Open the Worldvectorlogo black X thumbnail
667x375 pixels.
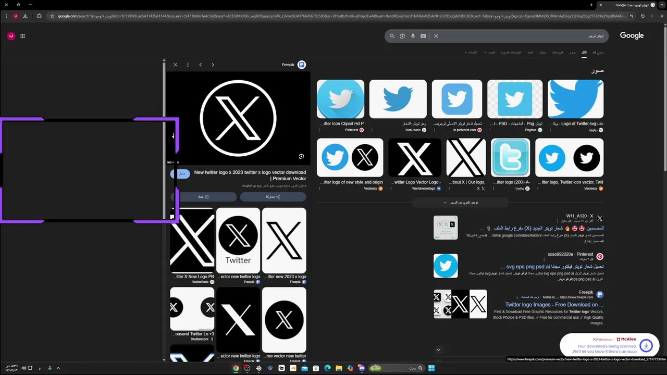coord(415,157)
